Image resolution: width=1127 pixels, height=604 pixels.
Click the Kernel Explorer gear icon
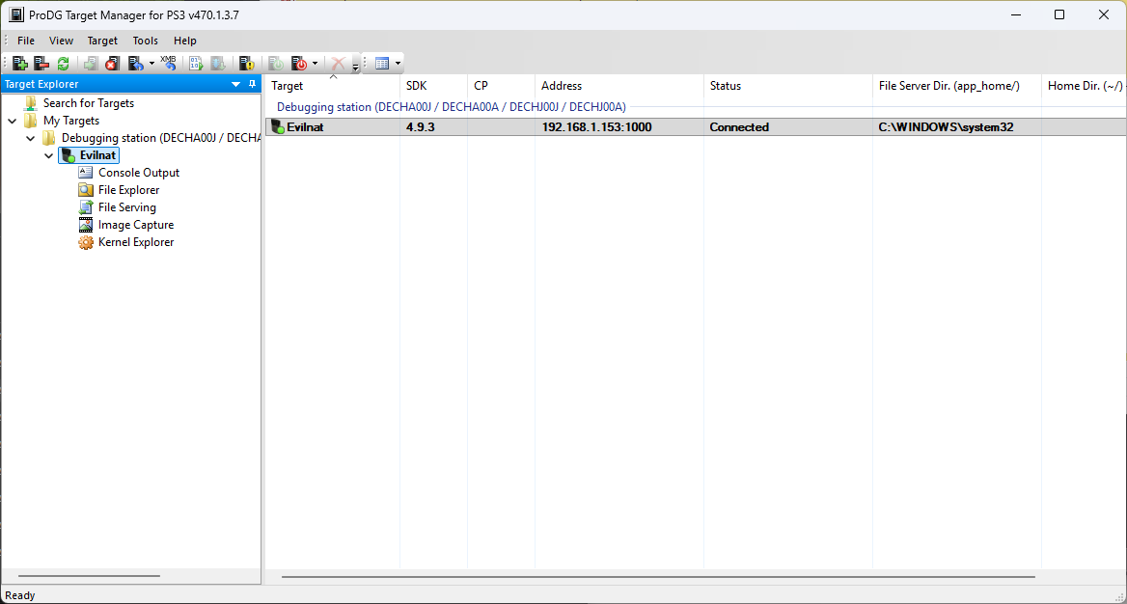86,242
